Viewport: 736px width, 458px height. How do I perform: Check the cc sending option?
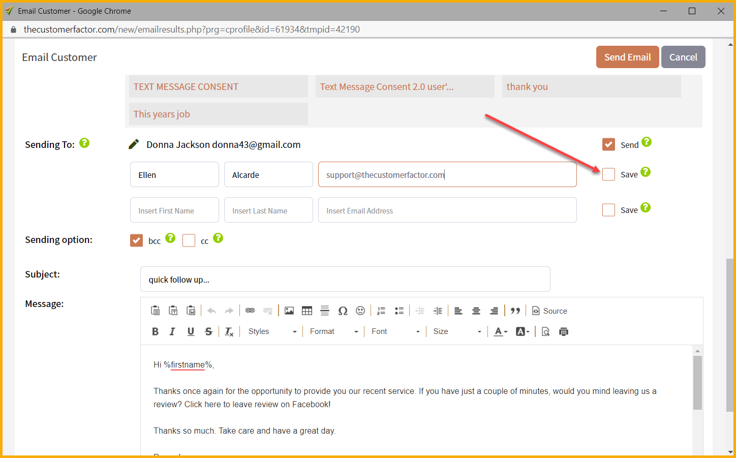tap(189, 240)
